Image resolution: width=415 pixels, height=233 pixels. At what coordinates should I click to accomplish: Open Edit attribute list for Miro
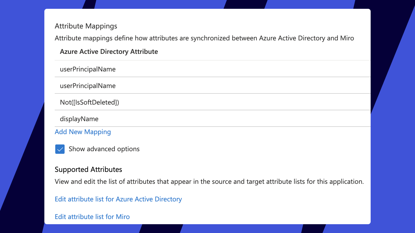92,217
